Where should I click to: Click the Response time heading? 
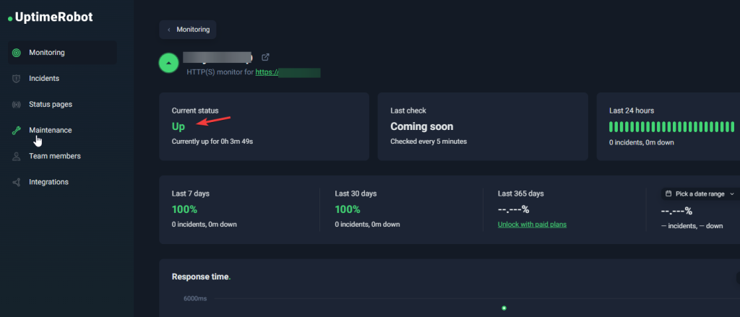tap(201, 277)
